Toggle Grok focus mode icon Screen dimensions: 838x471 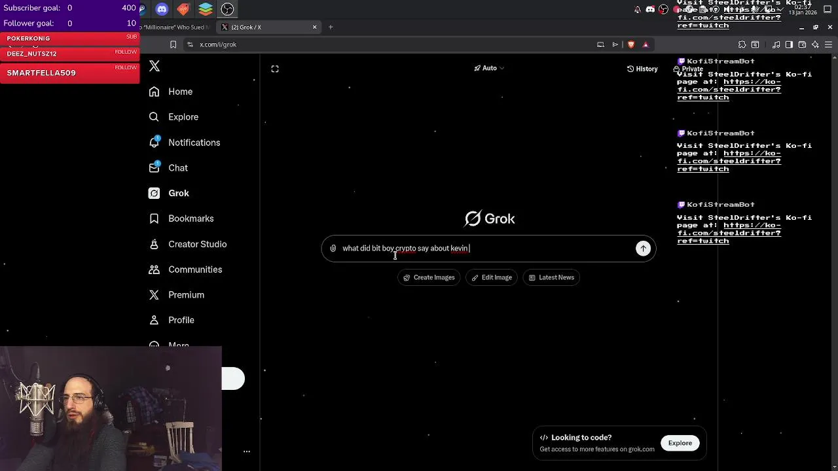coord(275,69)
